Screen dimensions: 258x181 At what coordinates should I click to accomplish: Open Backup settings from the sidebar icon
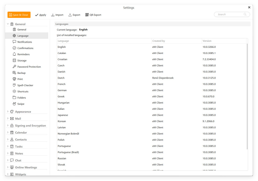14,73
